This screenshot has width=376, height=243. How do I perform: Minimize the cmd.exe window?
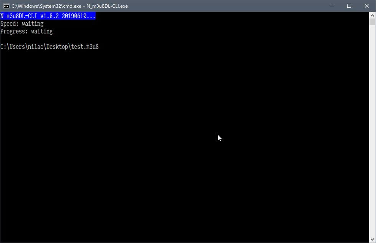tap(332, 6)
